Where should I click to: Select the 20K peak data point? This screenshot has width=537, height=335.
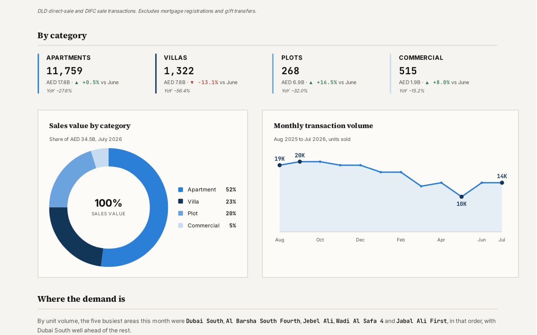coord(300,162)
